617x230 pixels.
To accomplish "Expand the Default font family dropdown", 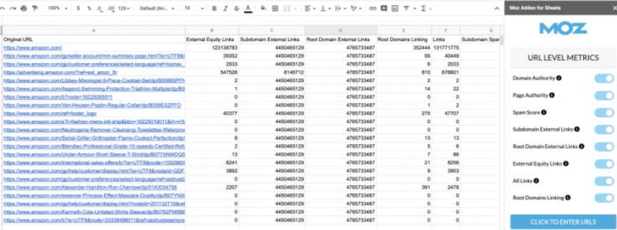I will click(x=157, y=8).
